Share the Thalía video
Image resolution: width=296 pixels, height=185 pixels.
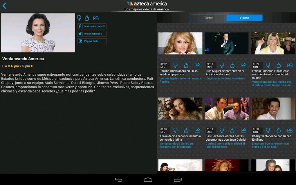[x=197, y=130]
